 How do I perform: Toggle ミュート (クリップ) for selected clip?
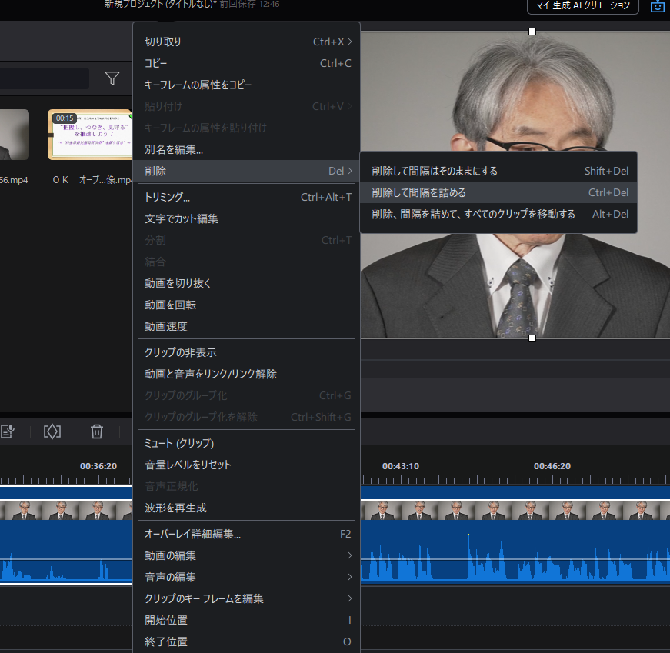point(179,443)
